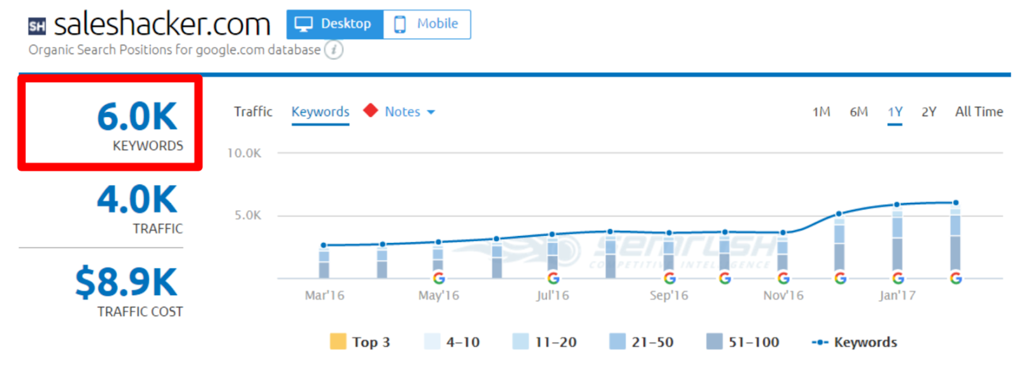
Task: Click Google update icon under Jul'16
Action: [553, 279]
